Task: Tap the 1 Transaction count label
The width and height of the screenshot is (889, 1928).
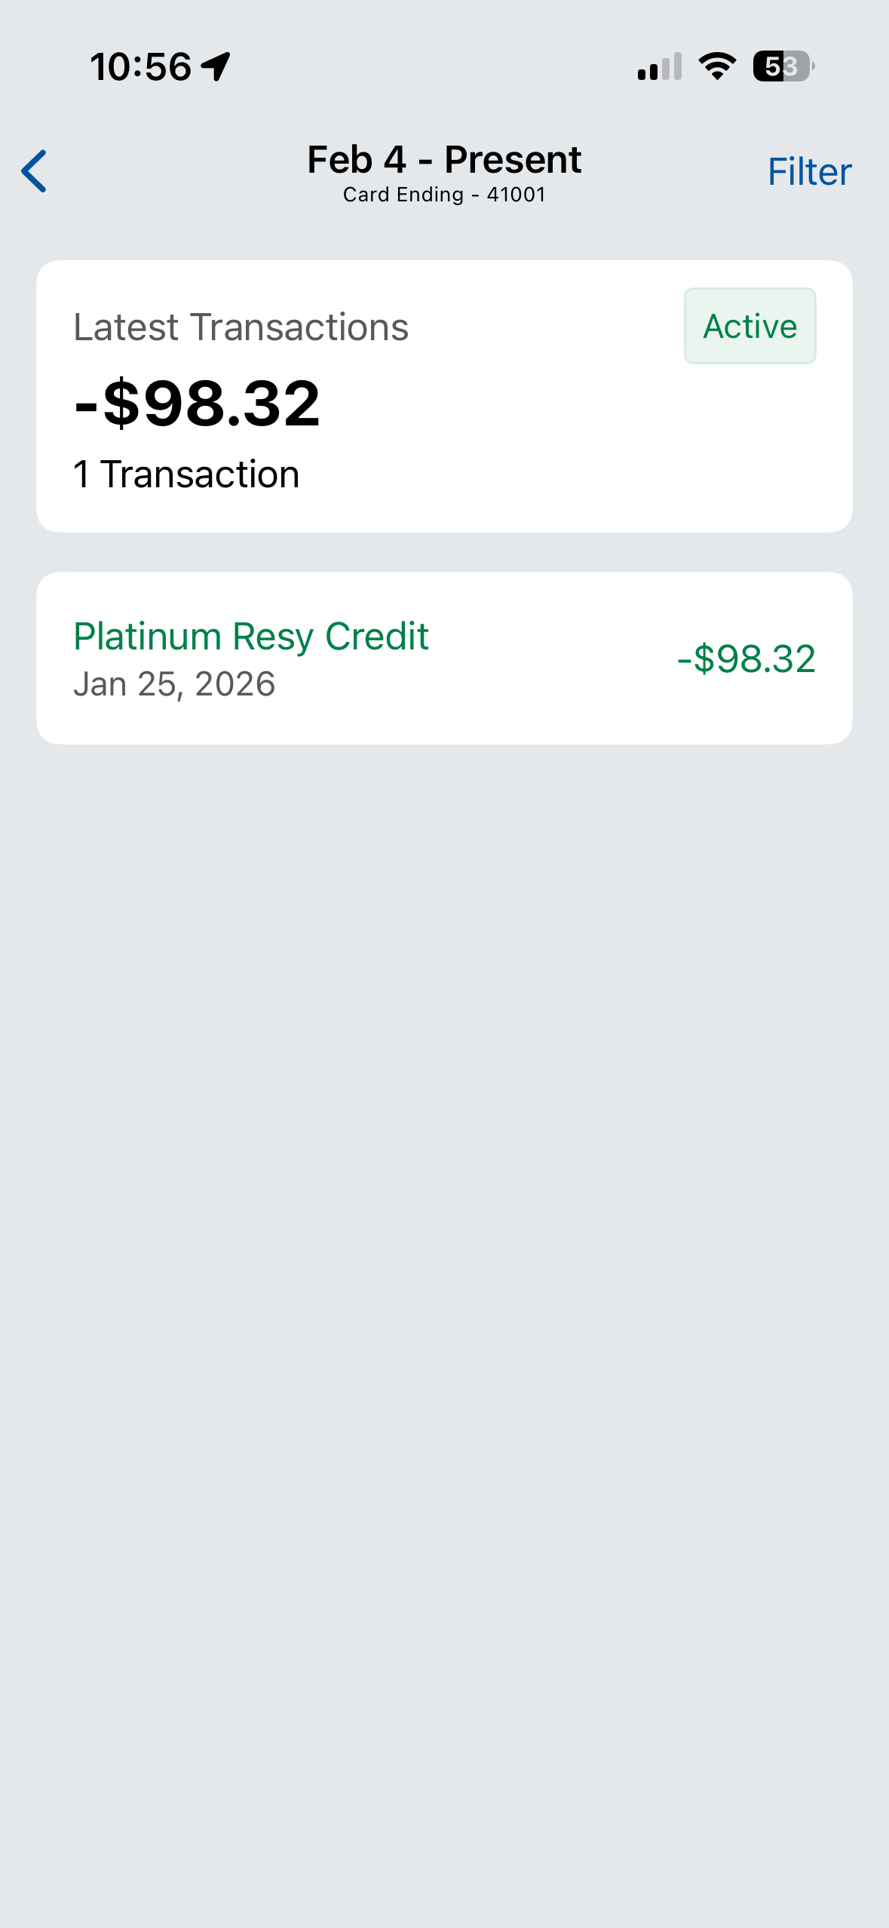Action: pos(186,474)
